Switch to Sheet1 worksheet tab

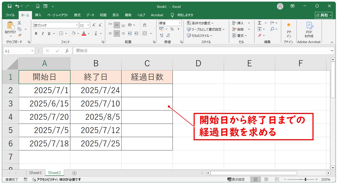(35, 173)
